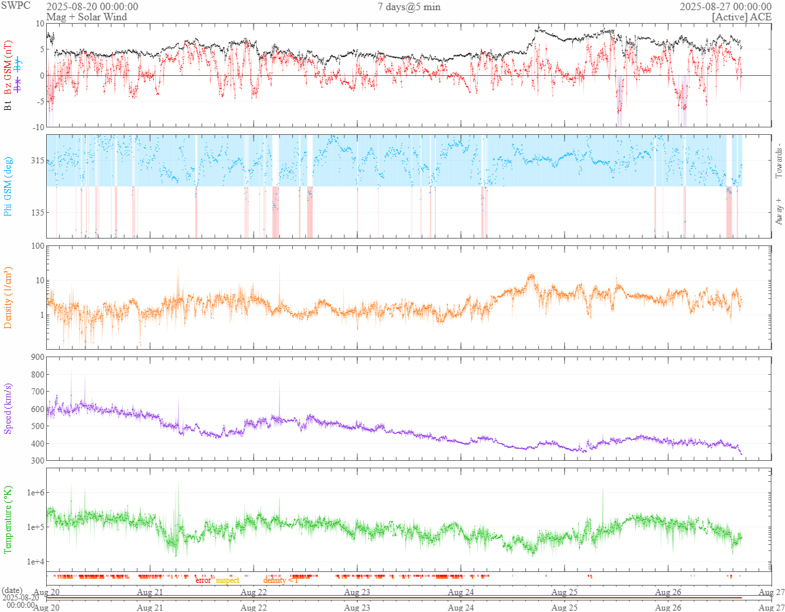
Task: Click the red 'error' legend label
Action: (x=203, y=580)
